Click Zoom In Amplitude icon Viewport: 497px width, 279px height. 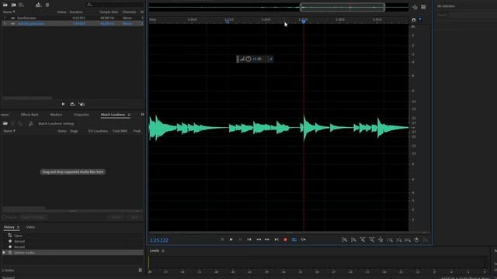[345, 239]
